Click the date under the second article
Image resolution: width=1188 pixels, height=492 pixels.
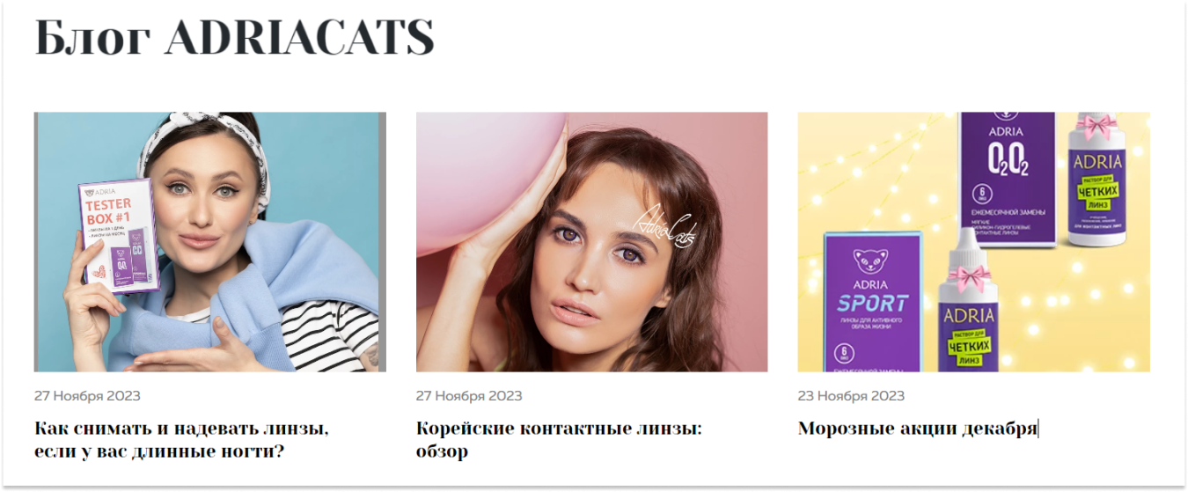(469, 396)
